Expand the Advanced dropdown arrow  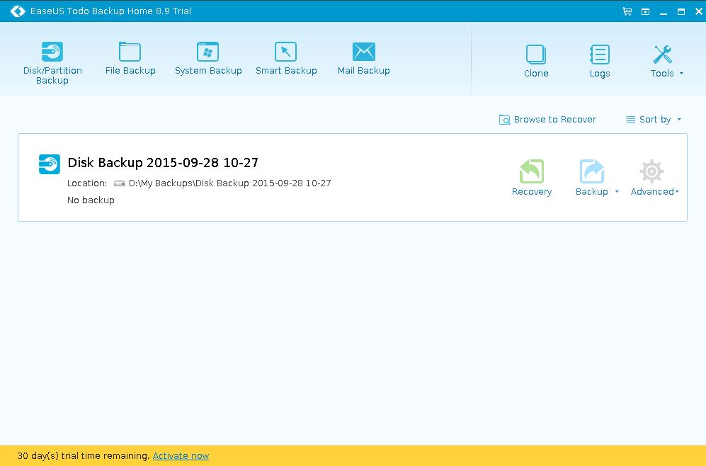[677, 192]
